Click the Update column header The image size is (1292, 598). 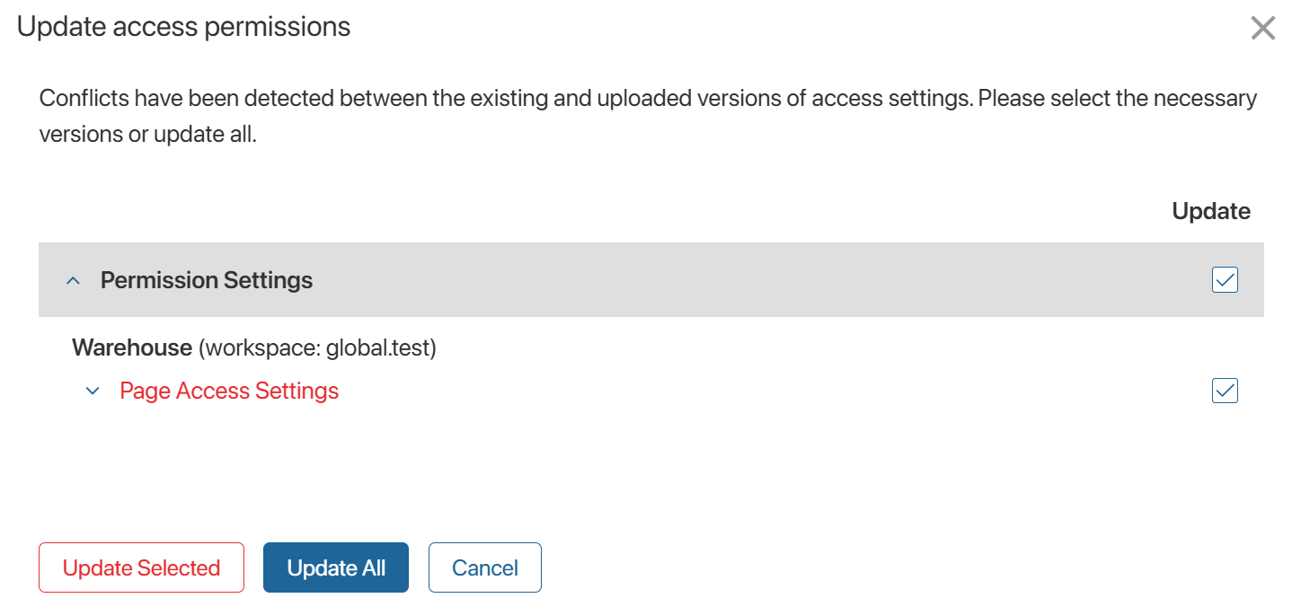point(1211,211)
